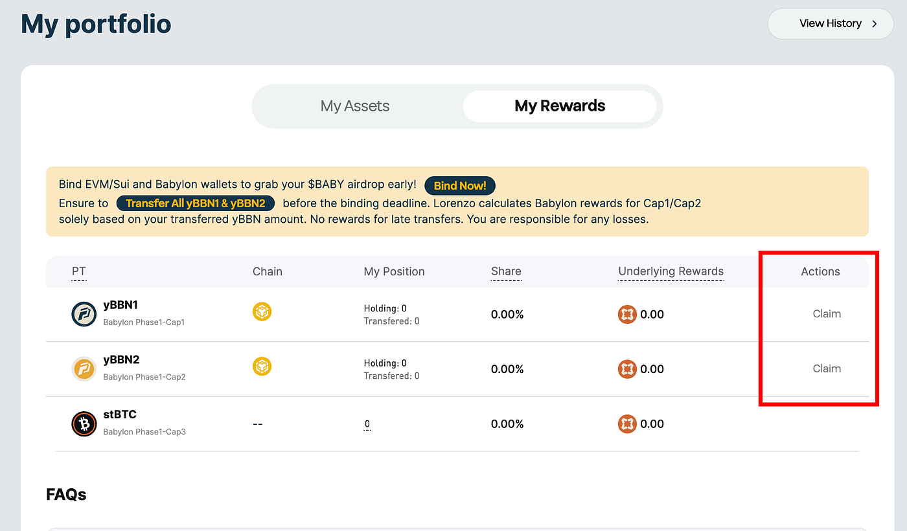Open View History
This screenshot has width=907, height=531.
(831, 24)
